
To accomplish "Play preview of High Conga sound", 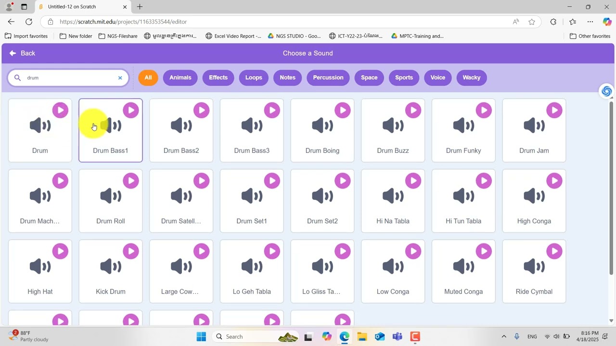I will (x=554, y=181).
